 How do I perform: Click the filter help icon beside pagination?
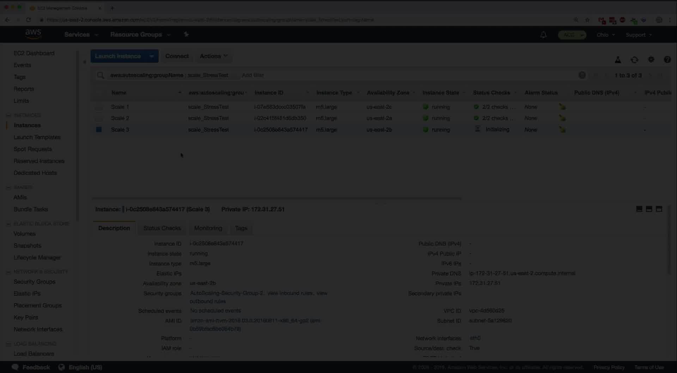click(x=582, y=75)
